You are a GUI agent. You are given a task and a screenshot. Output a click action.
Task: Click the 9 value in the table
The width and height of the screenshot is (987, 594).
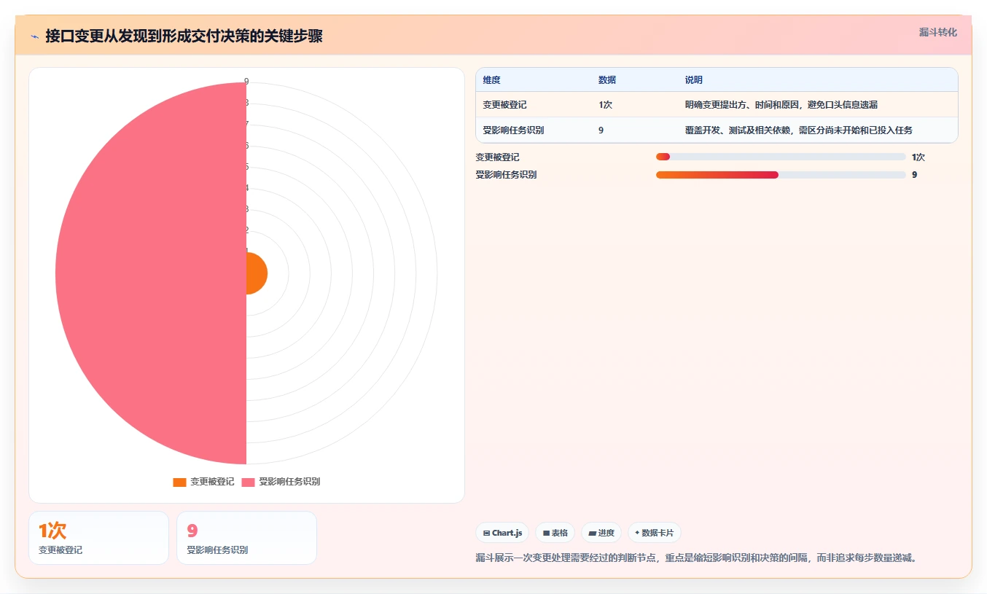[x=601, y=130]
